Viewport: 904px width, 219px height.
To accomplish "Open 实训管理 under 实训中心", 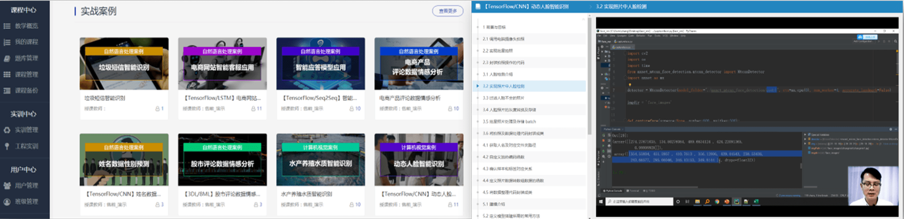I will [26, 130].
